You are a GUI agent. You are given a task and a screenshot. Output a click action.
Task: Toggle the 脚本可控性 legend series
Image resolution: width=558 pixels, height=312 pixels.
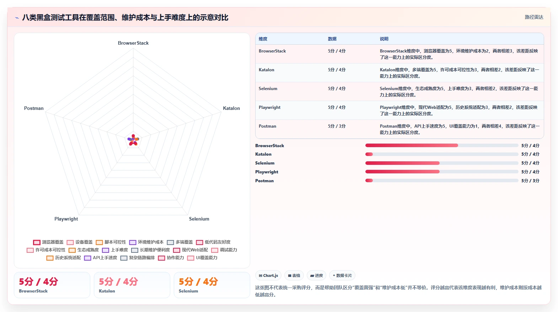click(111, 242)
